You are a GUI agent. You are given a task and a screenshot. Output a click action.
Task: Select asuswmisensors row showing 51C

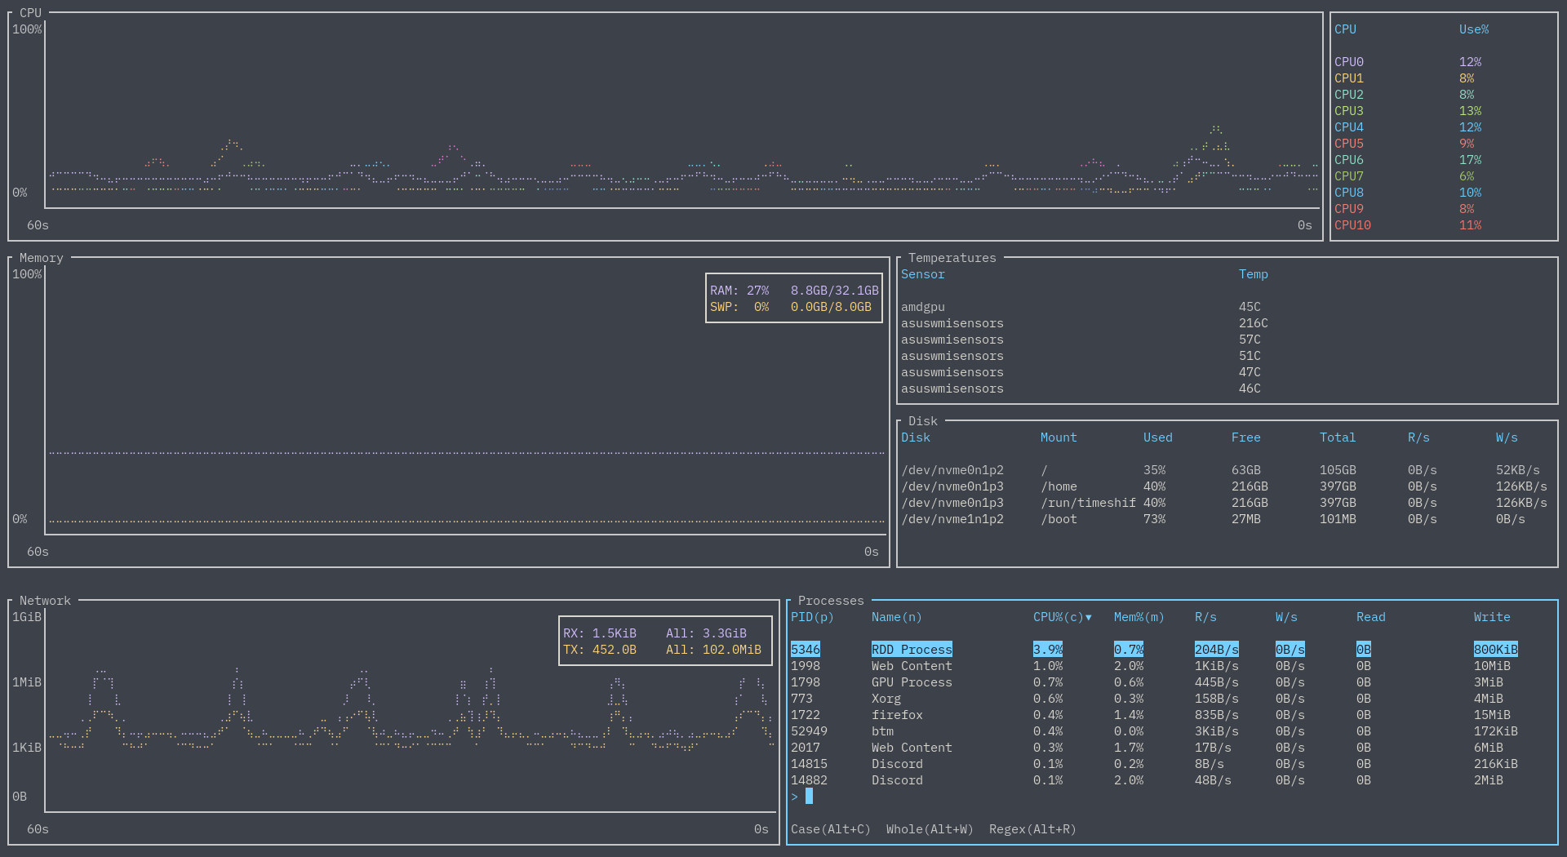(x=1227, y=356)
